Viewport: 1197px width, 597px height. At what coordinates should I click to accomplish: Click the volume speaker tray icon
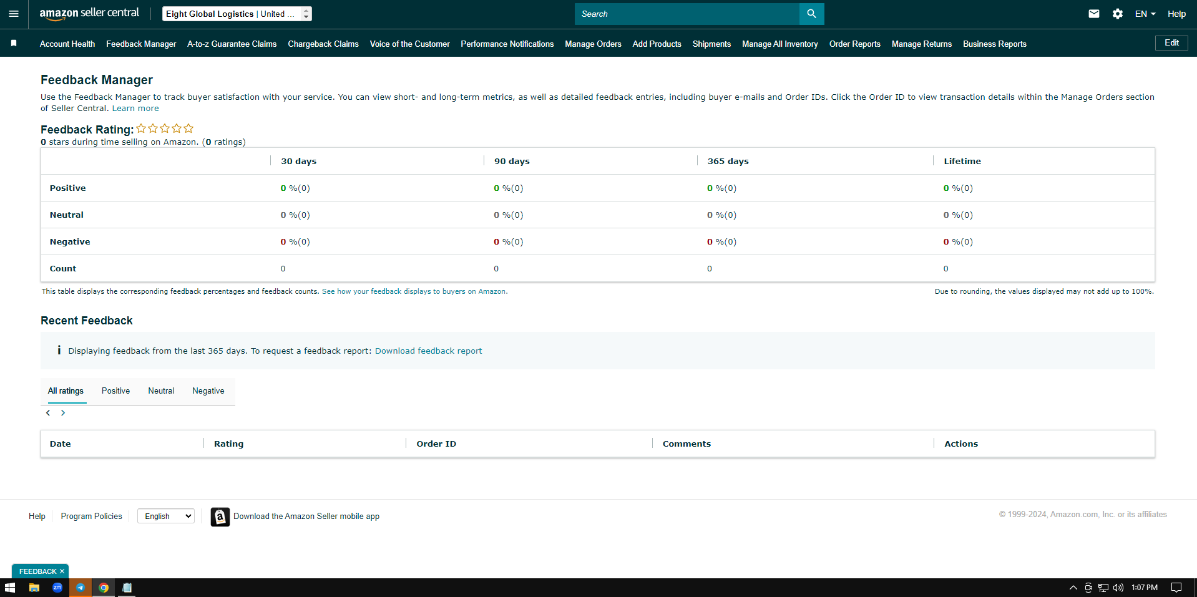pyautogui.click(x=1118, y=588)
